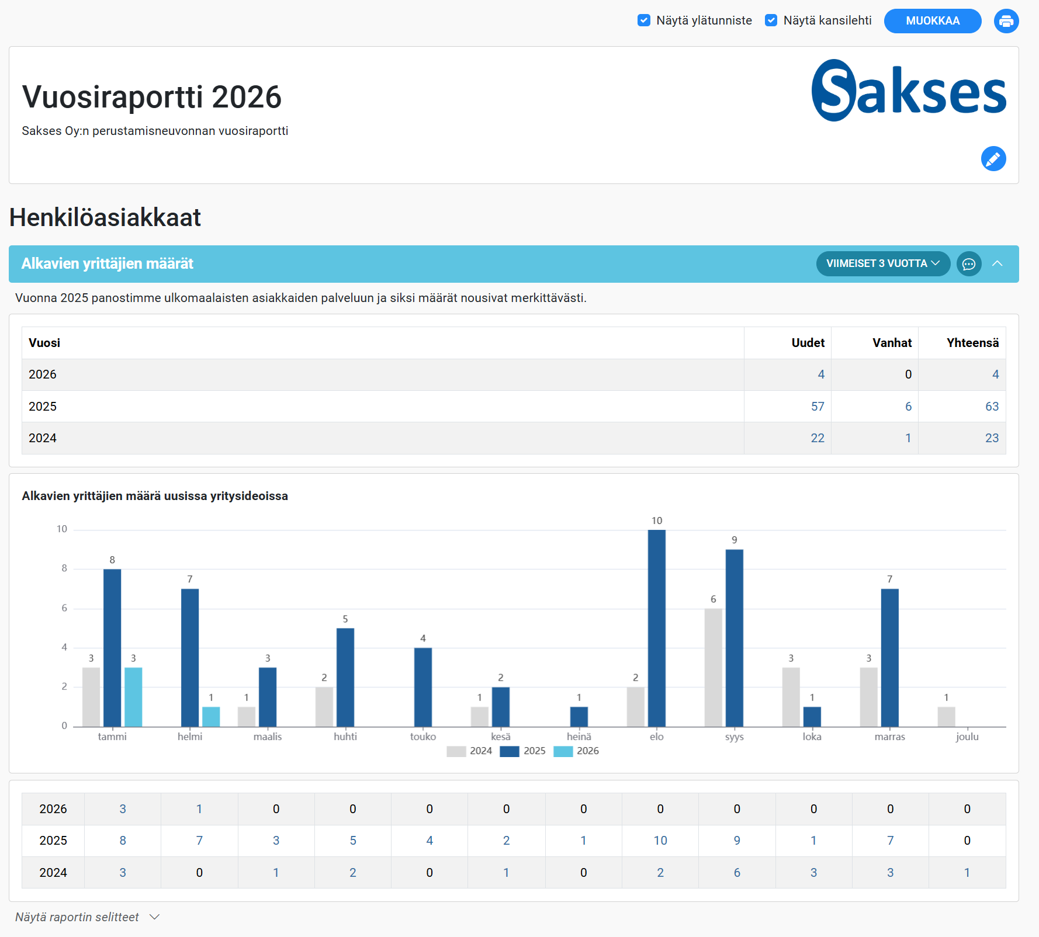The image size is (1039, 937).
Task: Click the print report icon
Action: (1006, 21)
